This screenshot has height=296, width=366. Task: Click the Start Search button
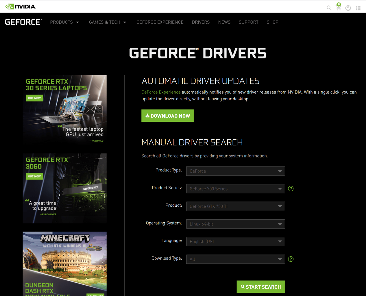[261, 287]
